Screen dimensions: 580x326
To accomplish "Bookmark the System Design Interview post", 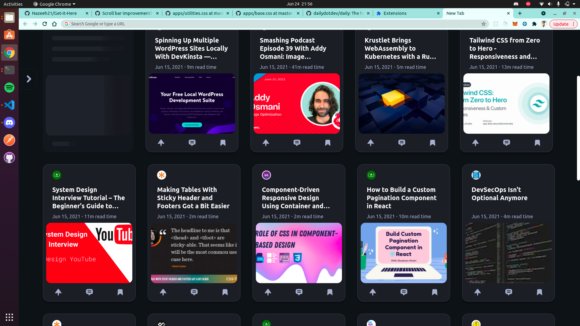I will (x=120, y=292).
